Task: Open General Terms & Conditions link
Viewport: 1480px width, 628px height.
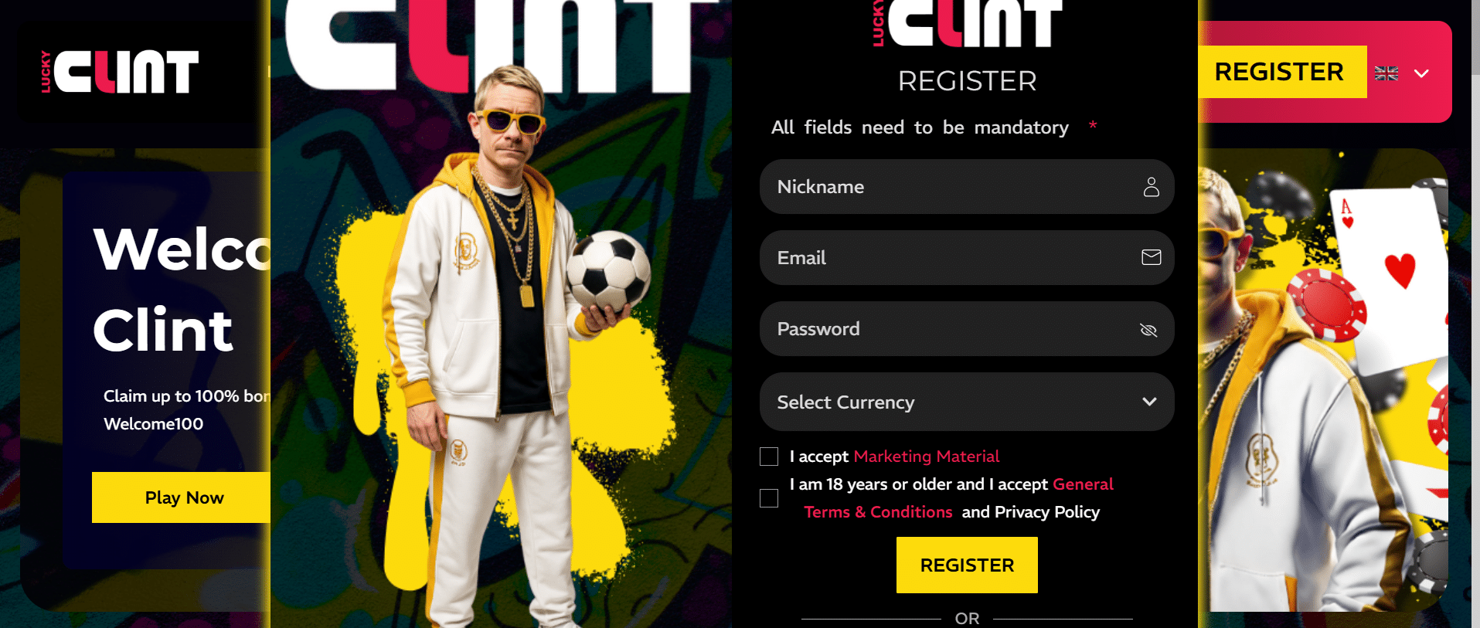Action: point(958,498)
